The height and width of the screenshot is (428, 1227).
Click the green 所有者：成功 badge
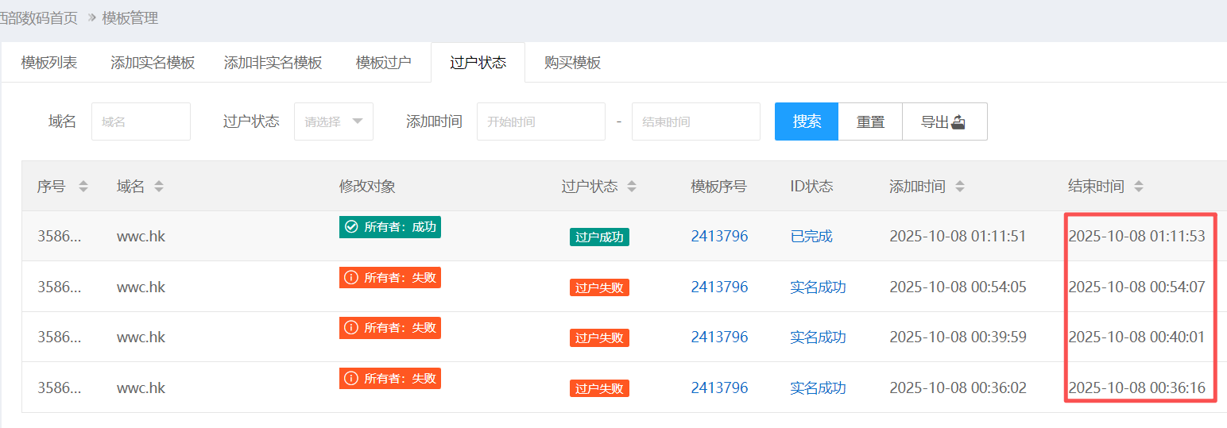tap(390, 227)
